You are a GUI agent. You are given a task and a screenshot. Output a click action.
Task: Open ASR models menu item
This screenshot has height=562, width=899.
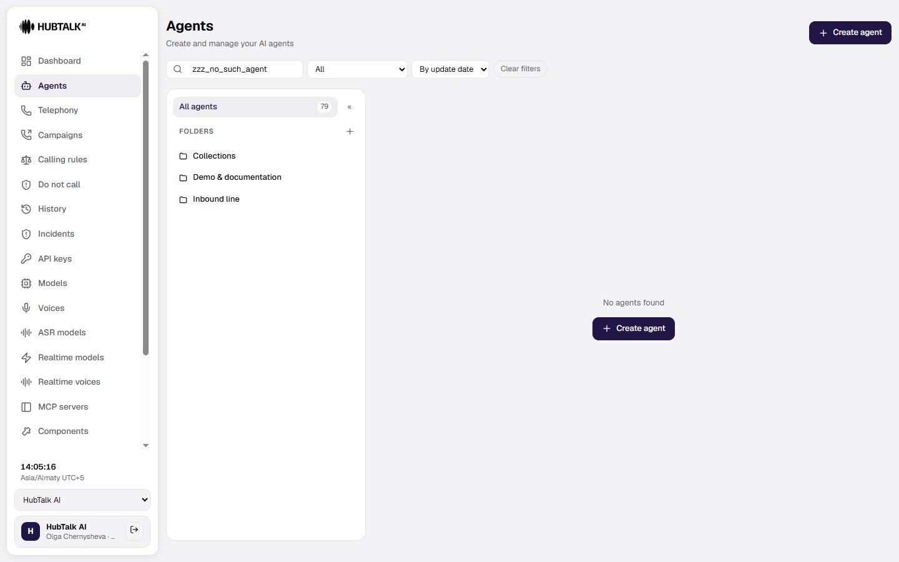pos(77,333)
